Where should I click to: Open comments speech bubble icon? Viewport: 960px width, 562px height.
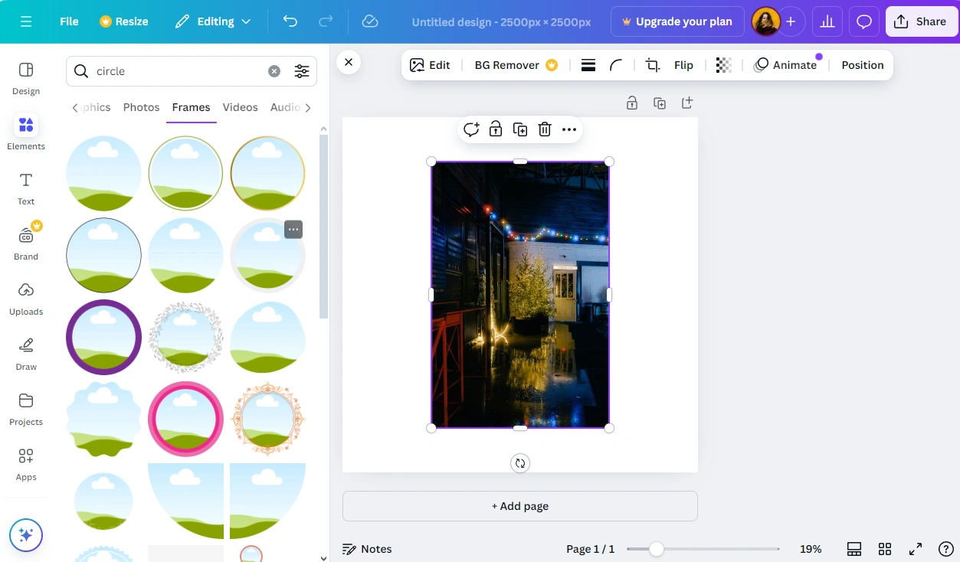864,21
